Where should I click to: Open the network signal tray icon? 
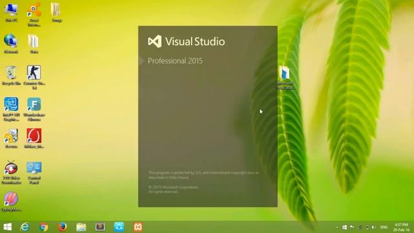click(x=360, y=227)
